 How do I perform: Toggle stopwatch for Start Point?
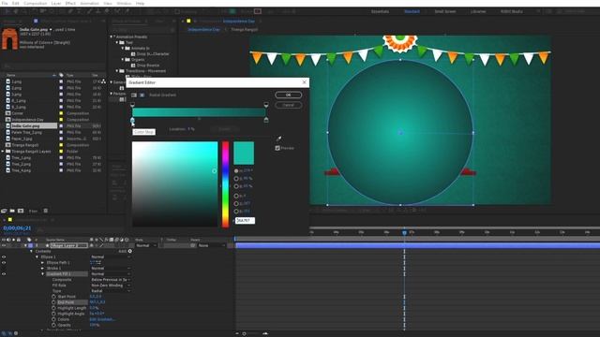[53, 297]
